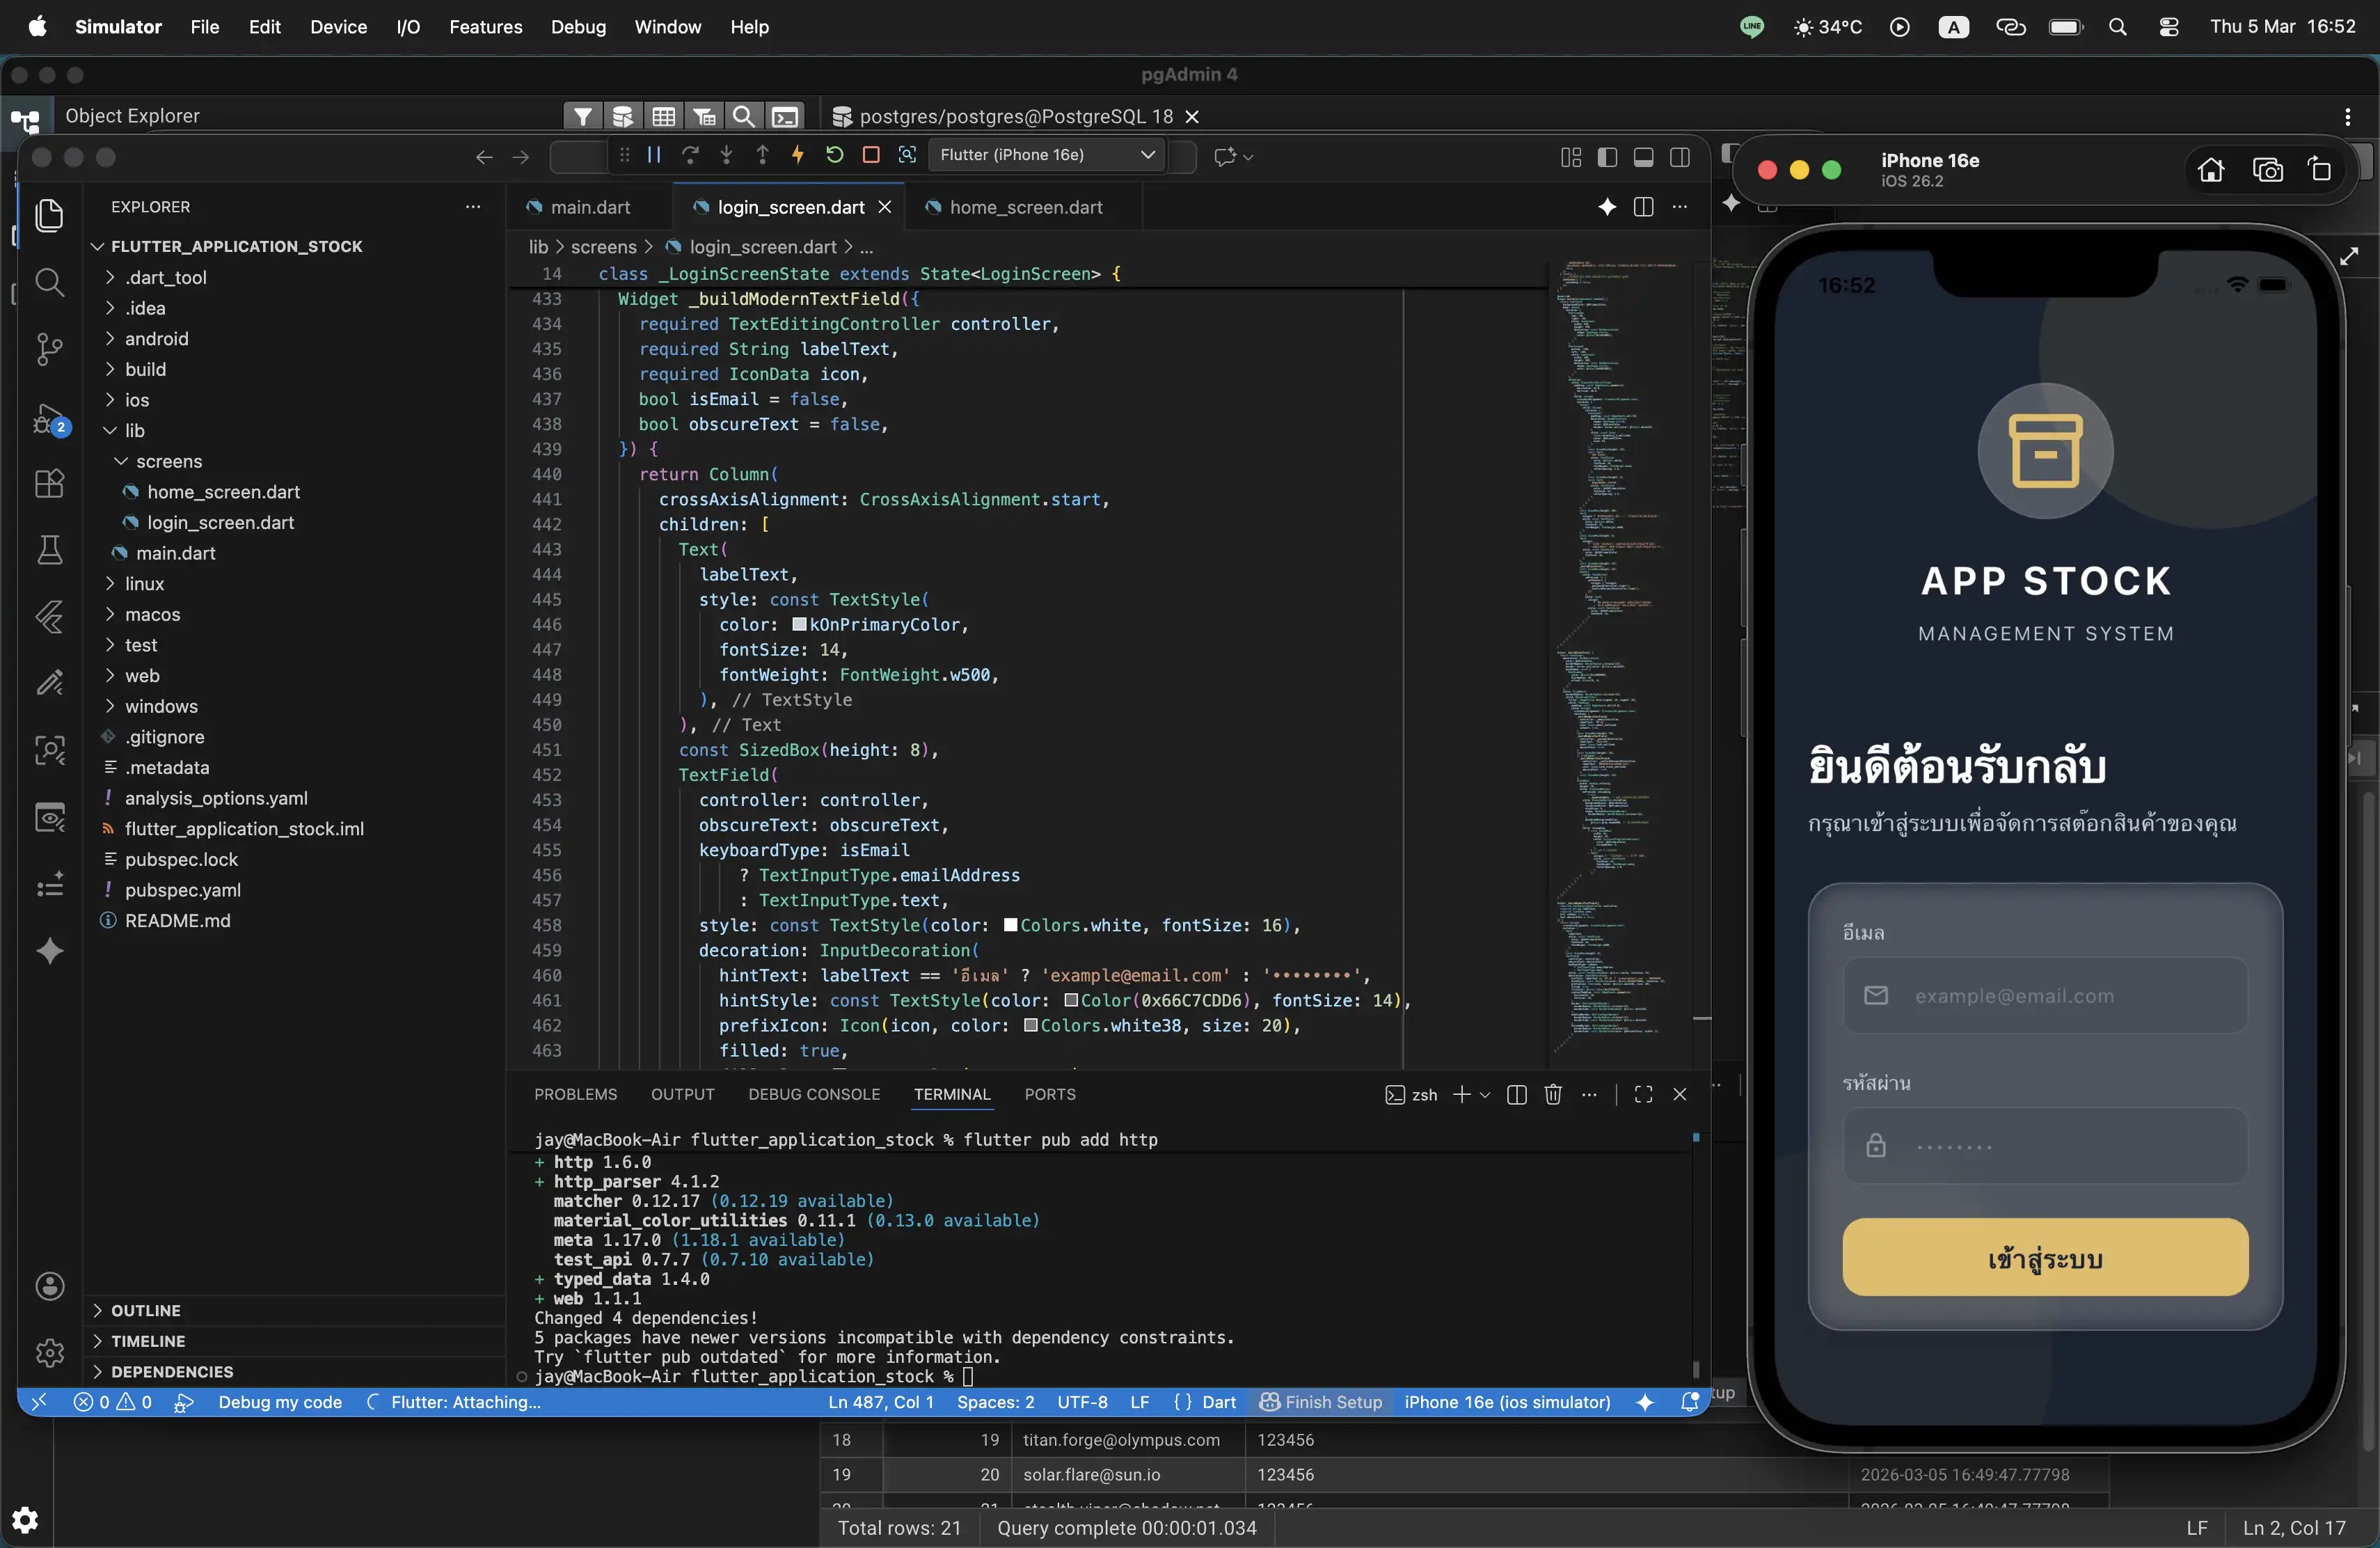Open the Debug menu
2380x1548 pixels.
[x=577, y=27]
